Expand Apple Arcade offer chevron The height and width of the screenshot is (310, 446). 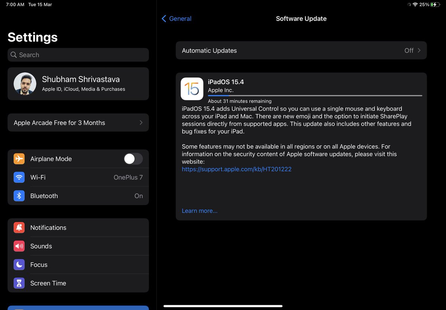[141, 123]
